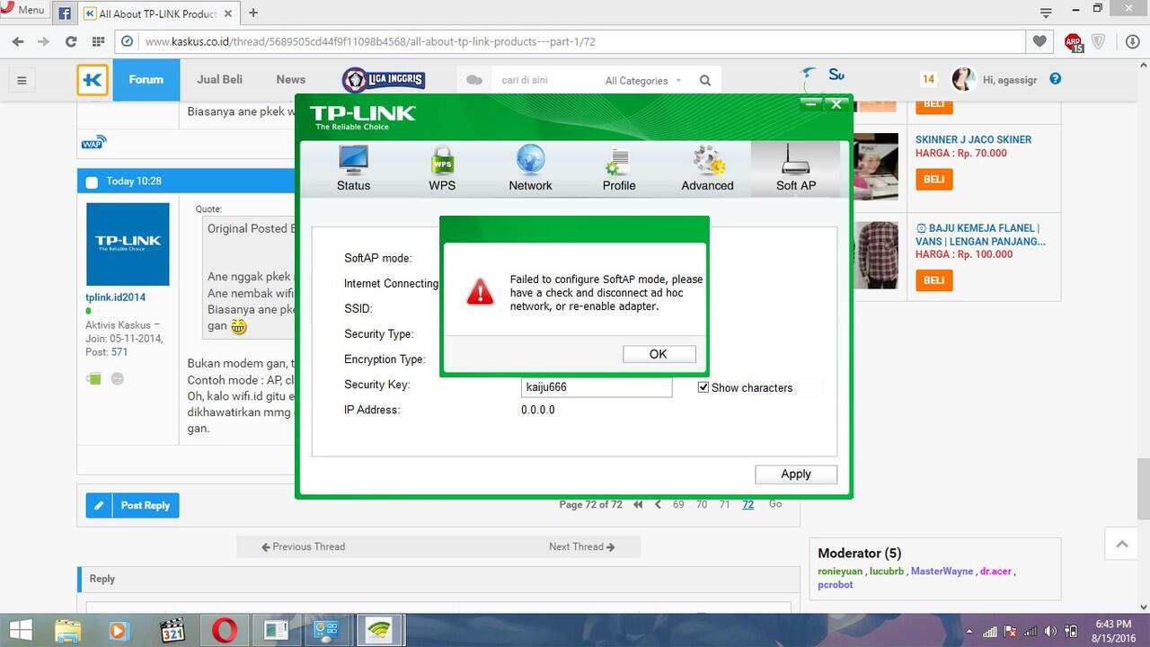
Task: Click the Go button in pagination
Action: pos(775,504)
